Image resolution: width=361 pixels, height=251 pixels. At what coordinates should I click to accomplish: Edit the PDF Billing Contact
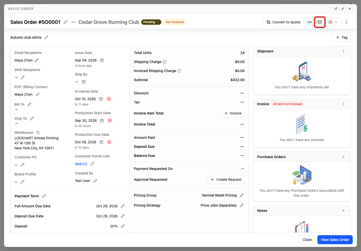38,94
